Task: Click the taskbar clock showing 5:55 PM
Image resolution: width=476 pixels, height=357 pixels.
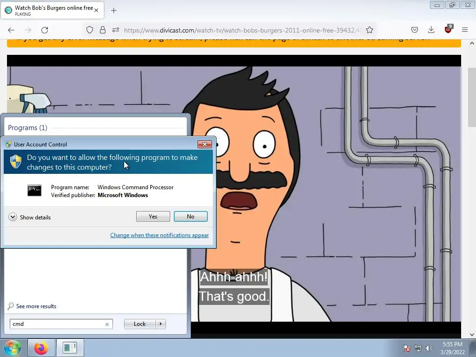Action: click(x=453, y=348)
